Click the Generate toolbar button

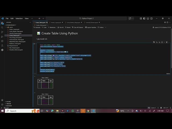pos(37,27)
